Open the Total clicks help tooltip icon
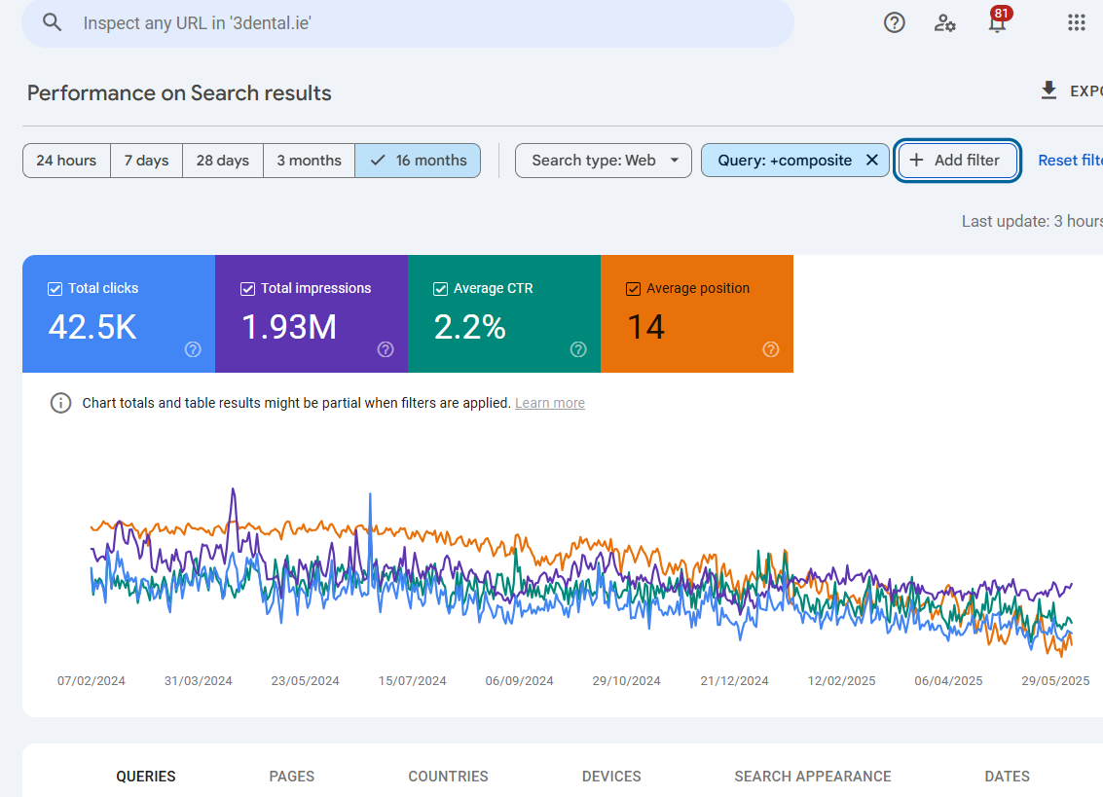 (x=192, y=349)
